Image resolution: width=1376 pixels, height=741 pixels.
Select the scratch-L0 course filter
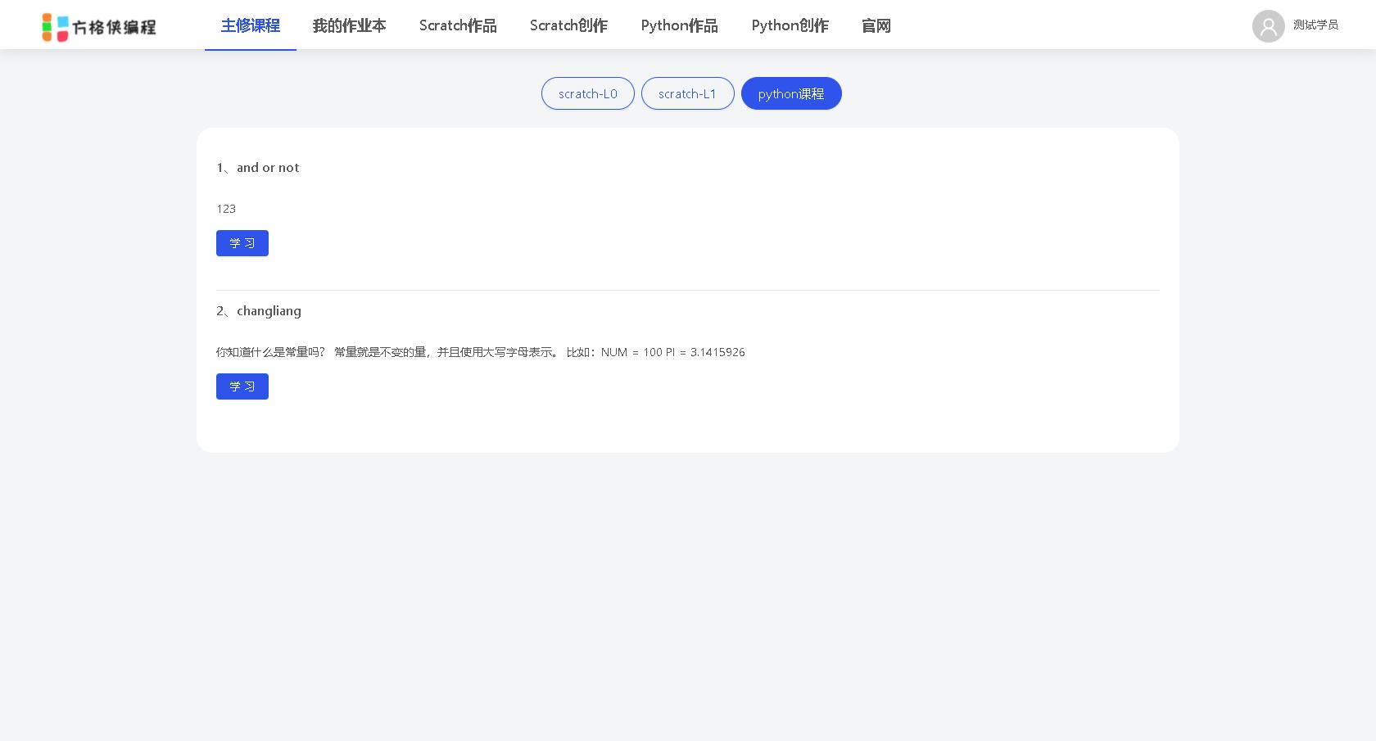[587, 93]
